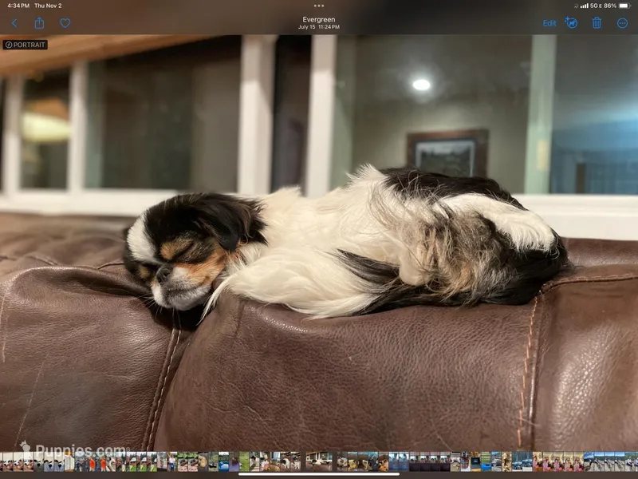This screenshot has width=638, height=479.
Task: Open the multitasking three-dots control
Action: click(319, 6)
